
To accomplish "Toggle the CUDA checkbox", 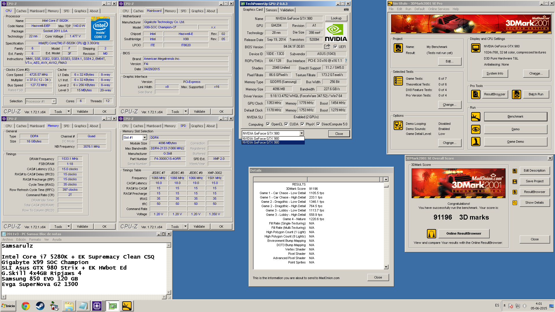I will point(286,124).
